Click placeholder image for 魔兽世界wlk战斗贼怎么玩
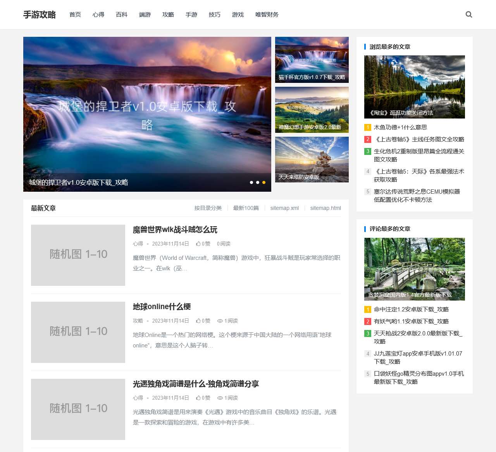496x452 pixels. (78, 255)
